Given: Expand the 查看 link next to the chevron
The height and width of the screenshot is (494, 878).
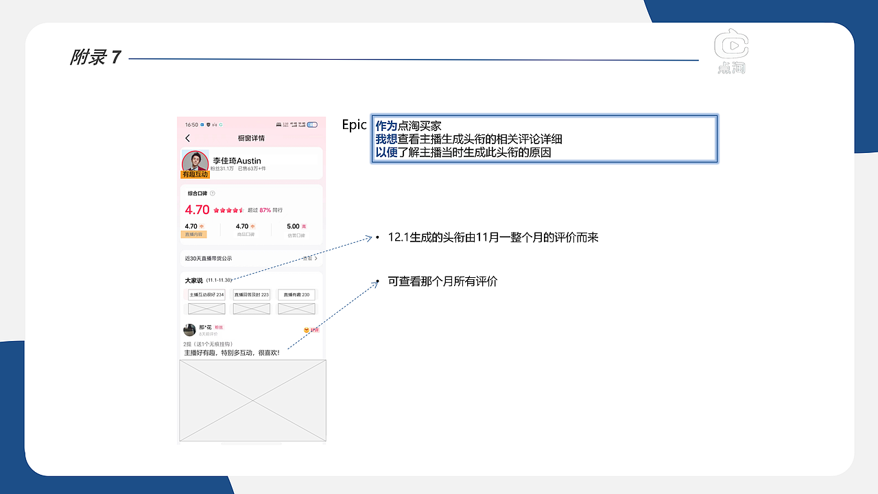Looking at the screenshot, I should tap(307, 259).
